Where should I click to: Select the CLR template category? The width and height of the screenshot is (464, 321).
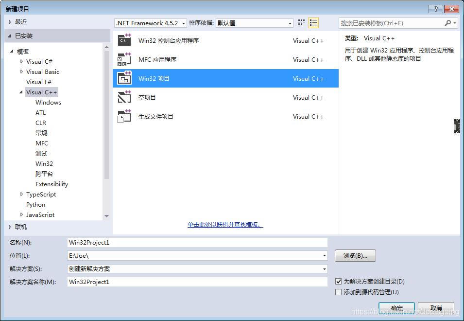[x=41, y=123]
